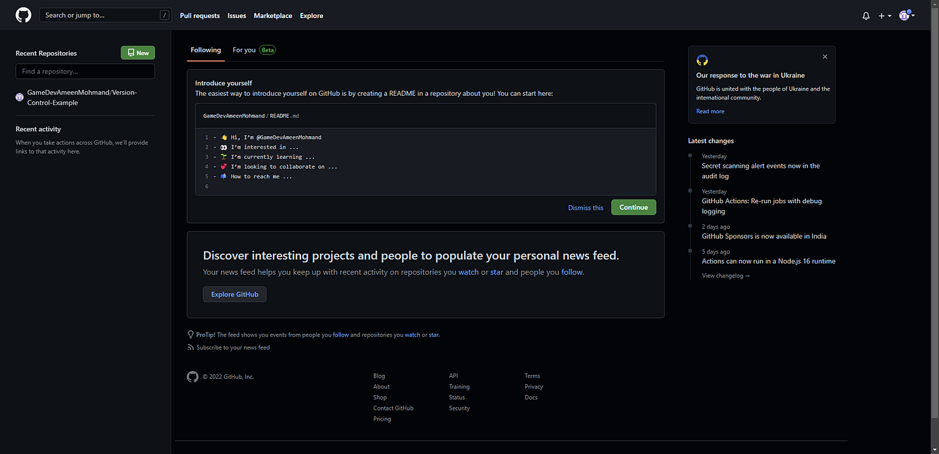Click the Beta badge
This screenshot has height=454, width=939.
point(268,50)
